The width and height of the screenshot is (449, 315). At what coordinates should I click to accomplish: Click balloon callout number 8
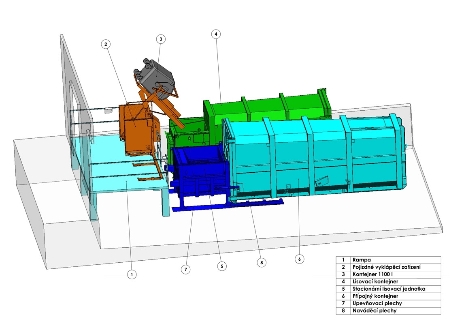point(262,262)
